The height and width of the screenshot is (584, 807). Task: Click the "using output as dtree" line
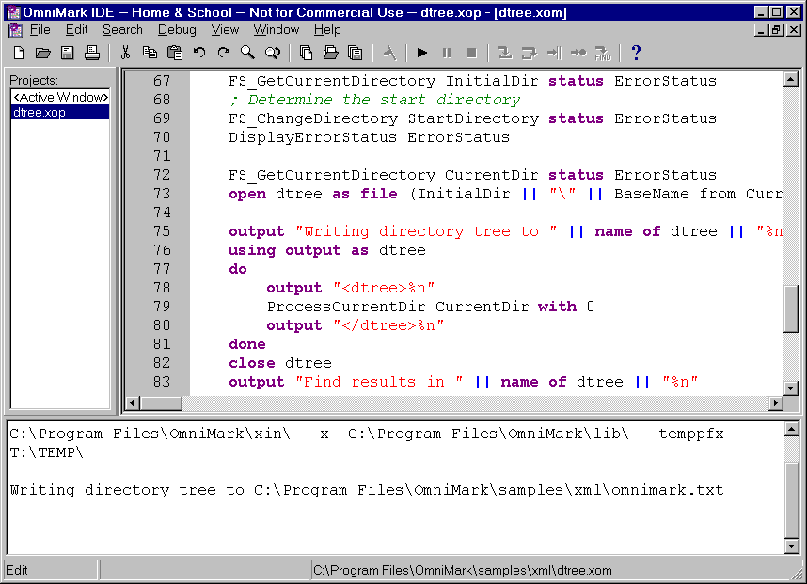[x=326, y=250]
